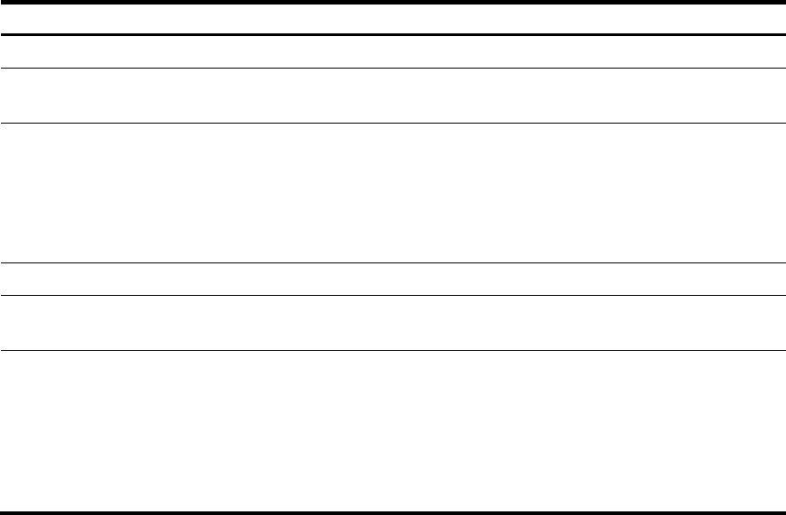786x515 pixels.
Task: Click inside the first large empty table block
Action: pyautogui.click(x=393, y=193)
